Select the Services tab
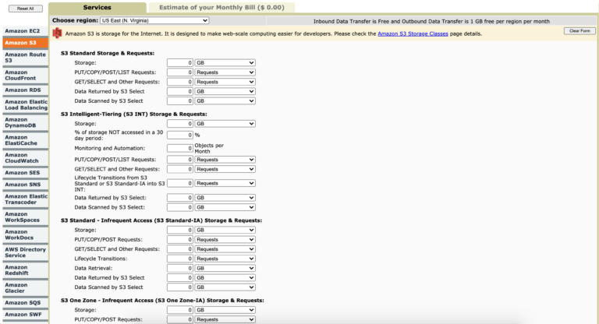599x324 pixels. [97, 7]
